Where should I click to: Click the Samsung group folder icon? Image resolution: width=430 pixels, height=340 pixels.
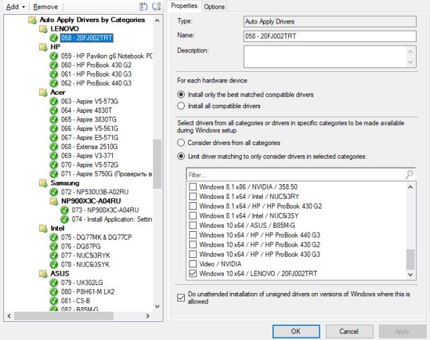(x=43, y=183)
